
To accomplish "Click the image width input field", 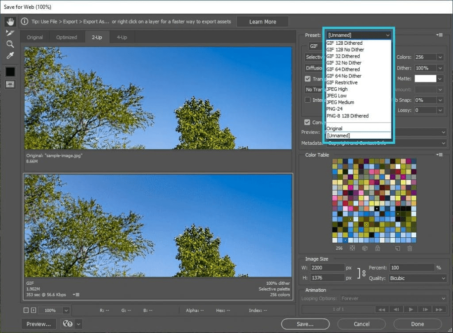I will click(x=327, y=267).
